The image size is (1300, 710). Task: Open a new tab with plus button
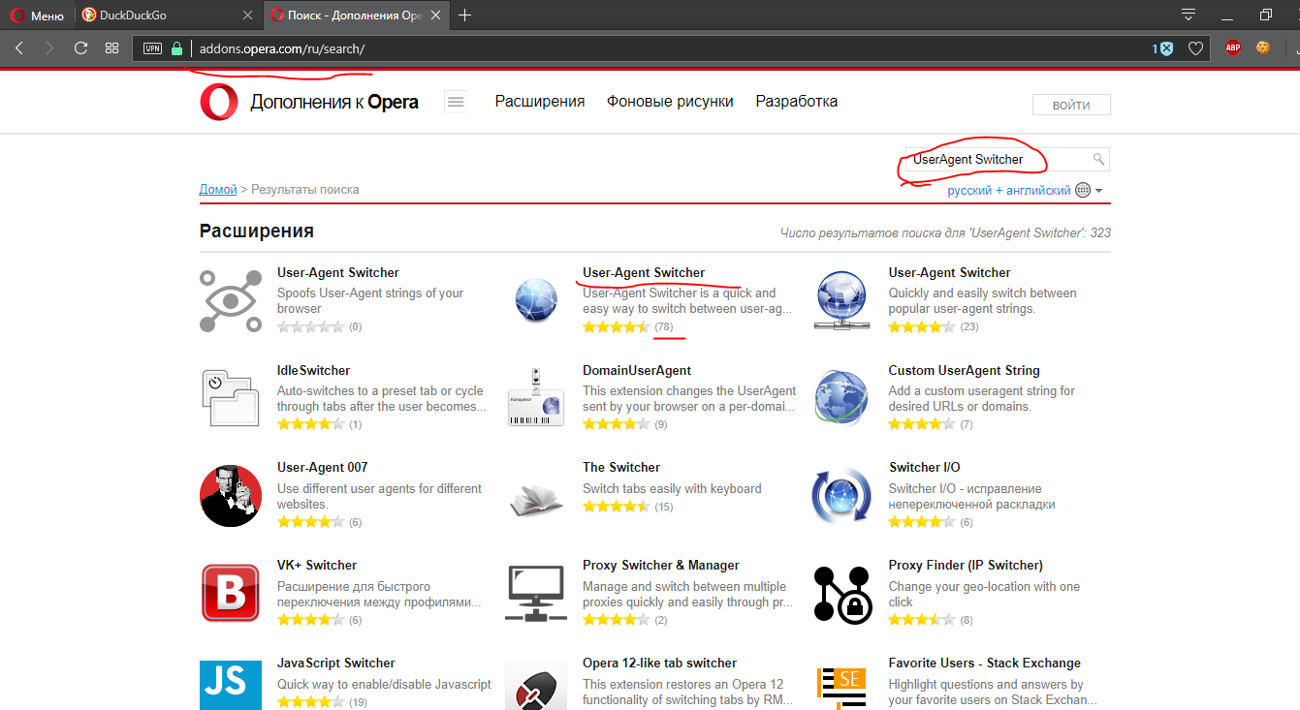[465, 15]
